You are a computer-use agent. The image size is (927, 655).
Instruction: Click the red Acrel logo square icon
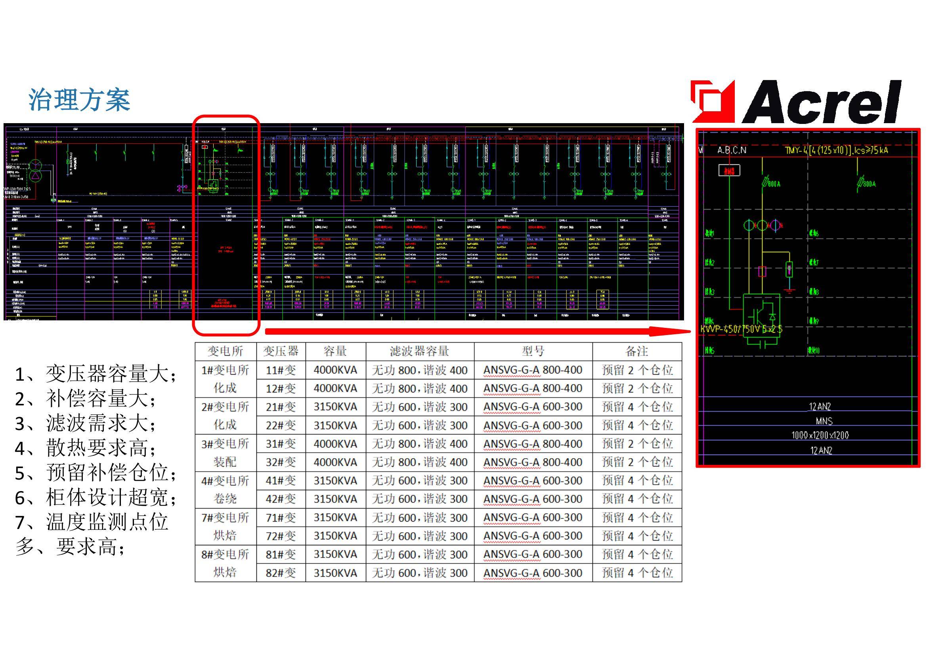pos(713,101)
